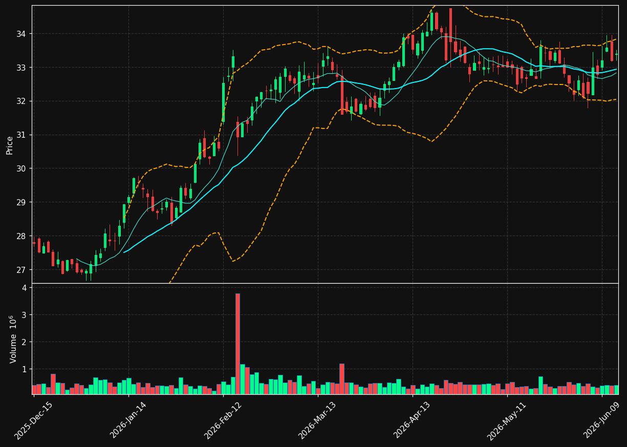Click the price tick label 29

click(x=23, y=202)
